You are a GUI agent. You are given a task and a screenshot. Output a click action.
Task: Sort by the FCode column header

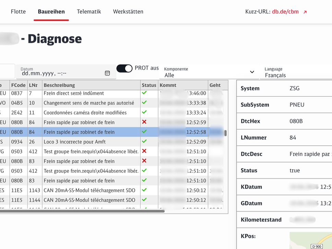[19, 85]
